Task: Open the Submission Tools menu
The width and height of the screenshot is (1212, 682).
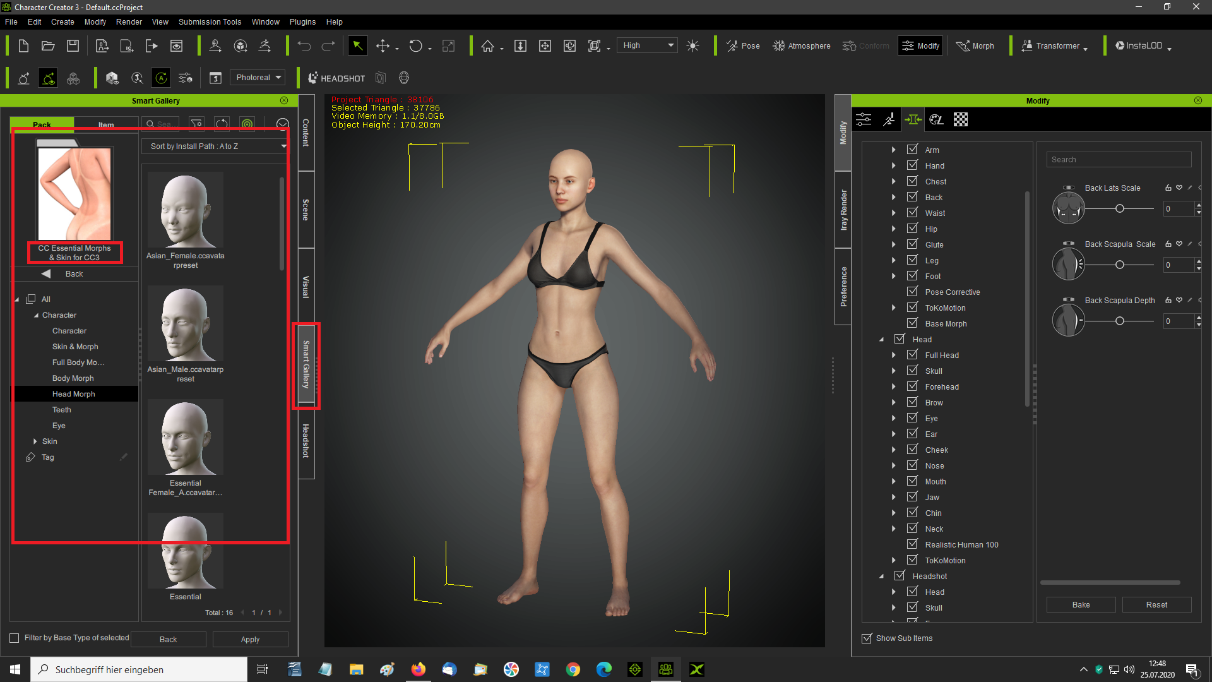Action: [x=210, y=22]
